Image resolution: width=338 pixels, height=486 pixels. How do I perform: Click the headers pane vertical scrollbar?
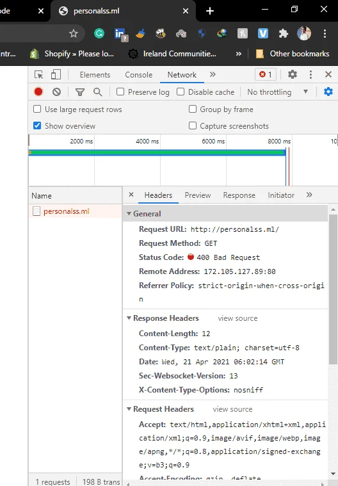click(x=333, y=289)
